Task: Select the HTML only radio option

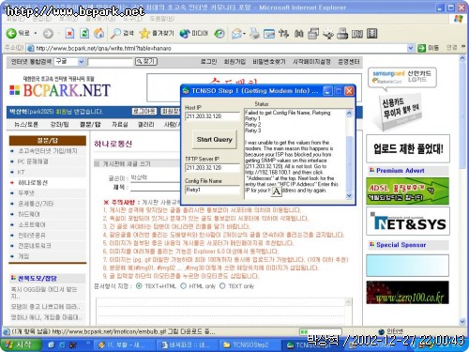Action: pos(184,285)
